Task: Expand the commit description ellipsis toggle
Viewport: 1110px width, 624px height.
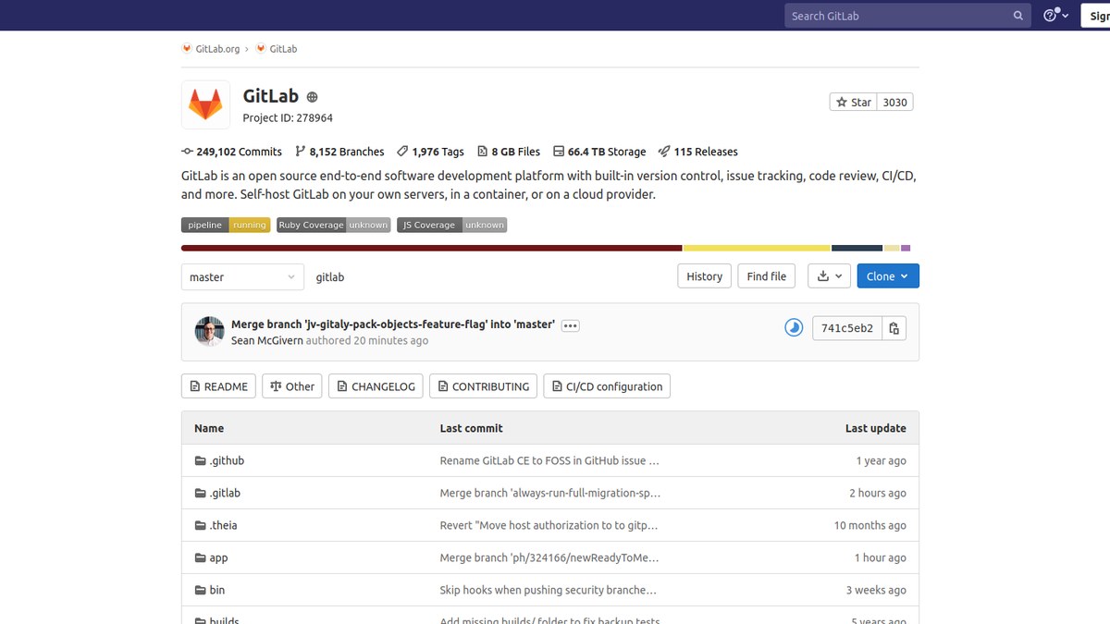Action: pos(570,325)
